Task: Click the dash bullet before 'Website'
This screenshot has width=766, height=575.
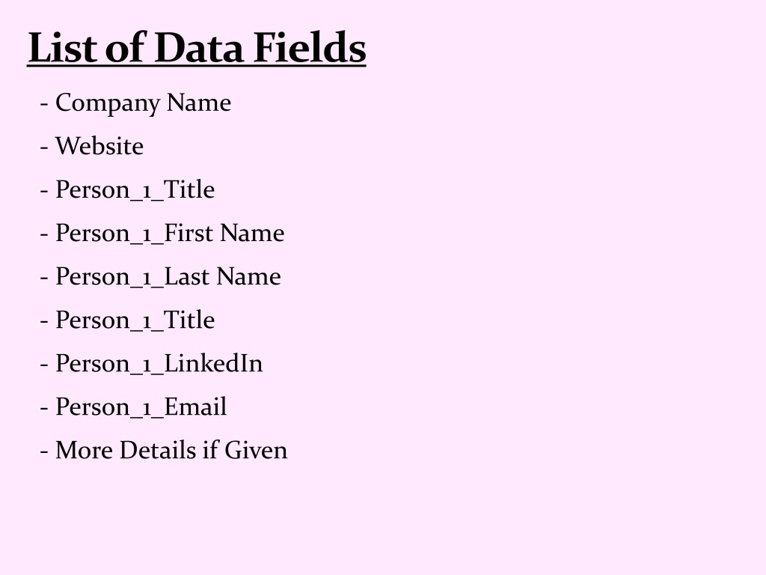Action: pos(44,147)
